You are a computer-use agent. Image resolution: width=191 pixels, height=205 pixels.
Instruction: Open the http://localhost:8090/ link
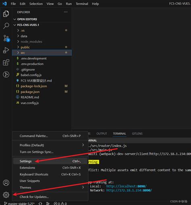126,186
